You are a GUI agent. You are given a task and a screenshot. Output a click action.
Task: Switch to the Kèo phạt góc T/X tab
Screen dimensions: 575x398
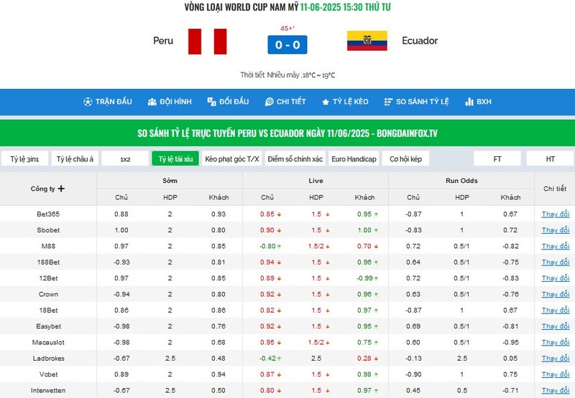pos(232,158)
